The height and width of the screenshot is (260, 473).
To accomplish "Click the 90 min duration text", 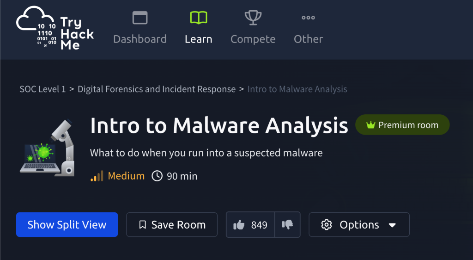I will tap(182, 176).
